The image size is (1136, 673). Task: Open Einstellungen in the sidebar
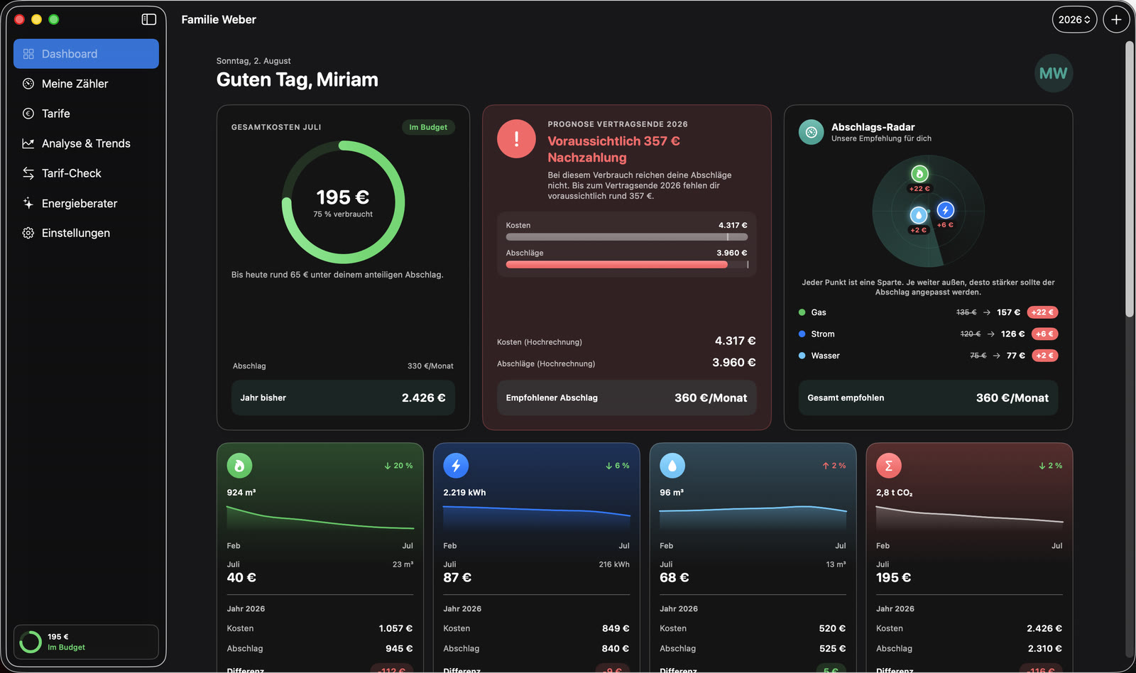pyautogui.click(x=86, y=233)
